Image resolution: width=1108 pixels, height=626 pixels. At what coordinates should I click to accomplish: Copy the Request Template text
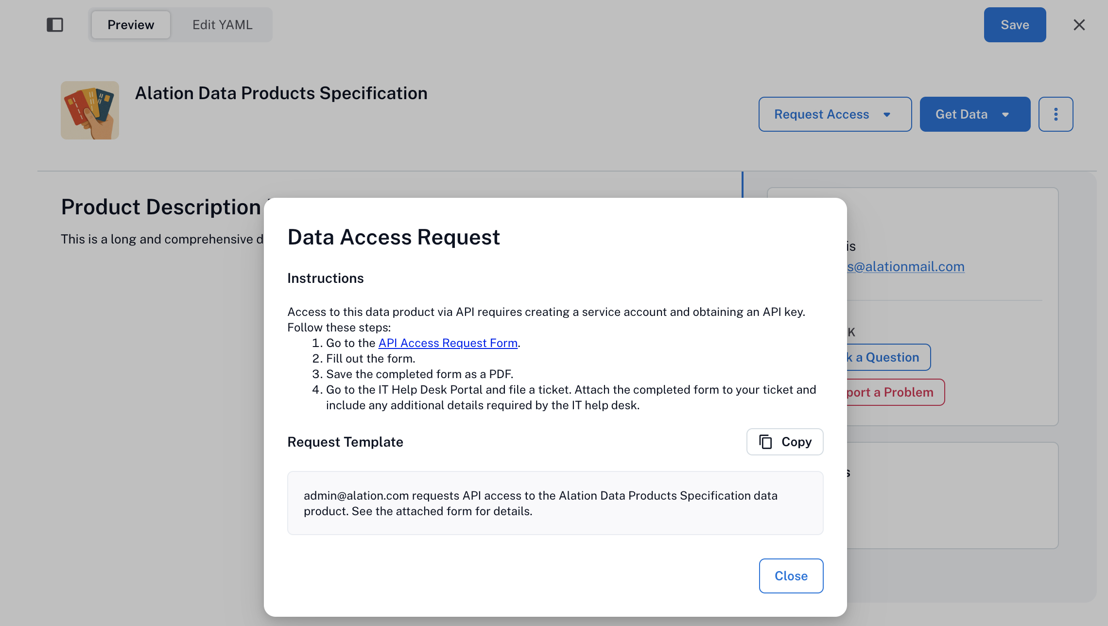pyautogui.click(x=784, y=441)
